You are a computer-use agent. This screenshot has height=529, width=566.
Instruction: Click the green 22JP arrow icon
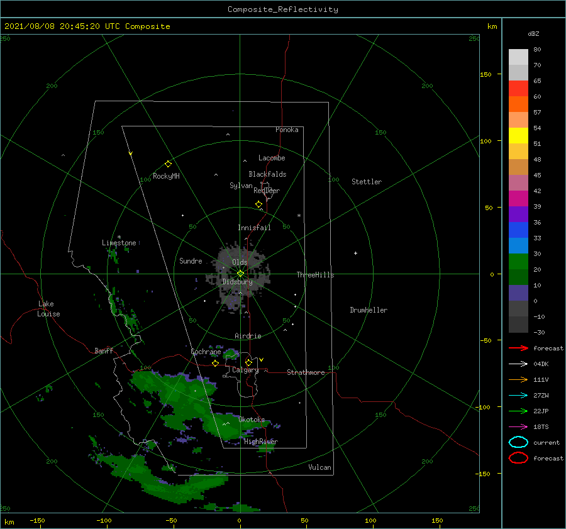tap(518, 411)
